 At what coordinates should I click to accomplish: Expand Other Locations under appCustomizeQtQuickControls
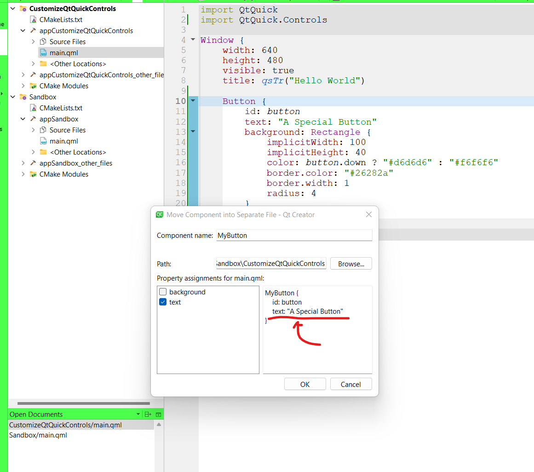(33, 63)
